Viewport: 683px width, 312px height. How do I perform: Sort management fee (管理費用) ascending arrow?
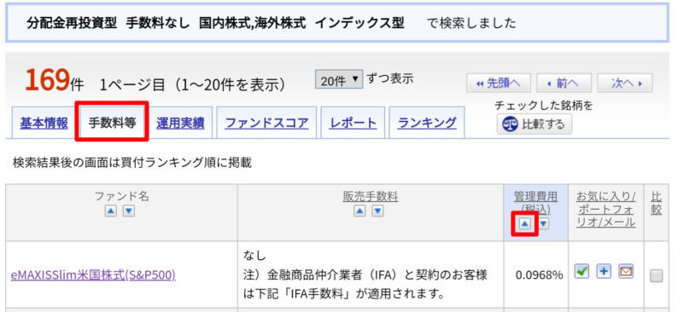525,224
